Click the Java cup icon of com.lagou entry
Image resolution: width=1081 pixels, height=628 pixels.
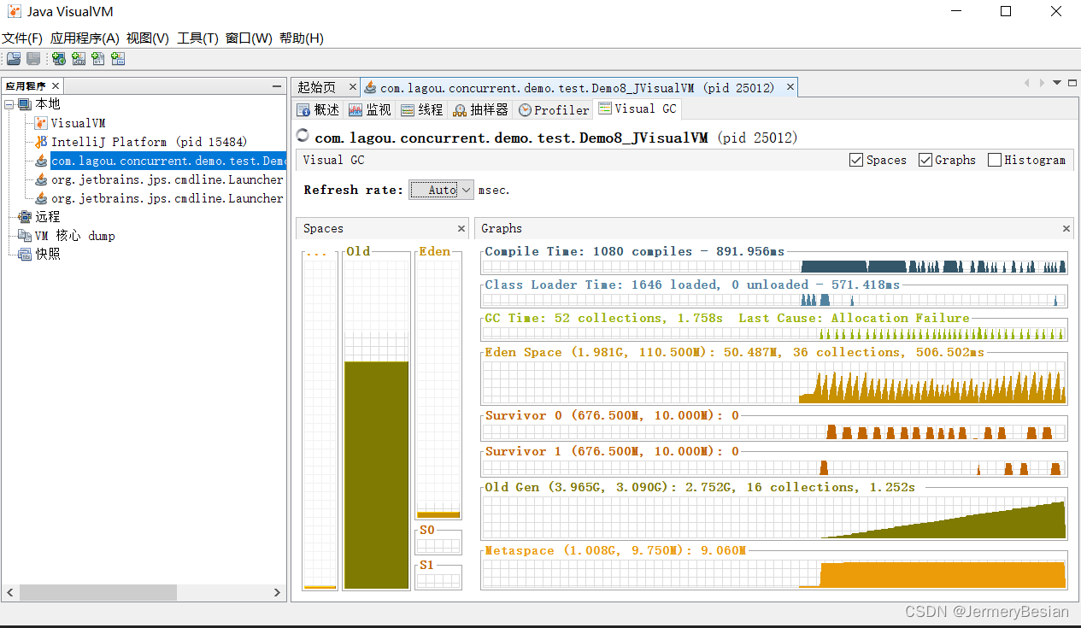pos(42,161)
